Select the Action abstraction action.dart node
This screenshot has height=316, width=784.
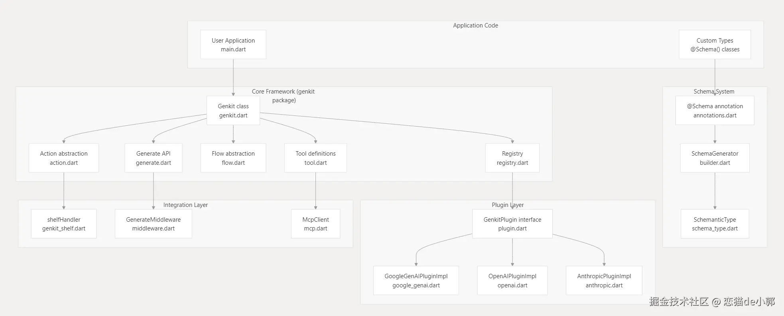click(64, 158)
